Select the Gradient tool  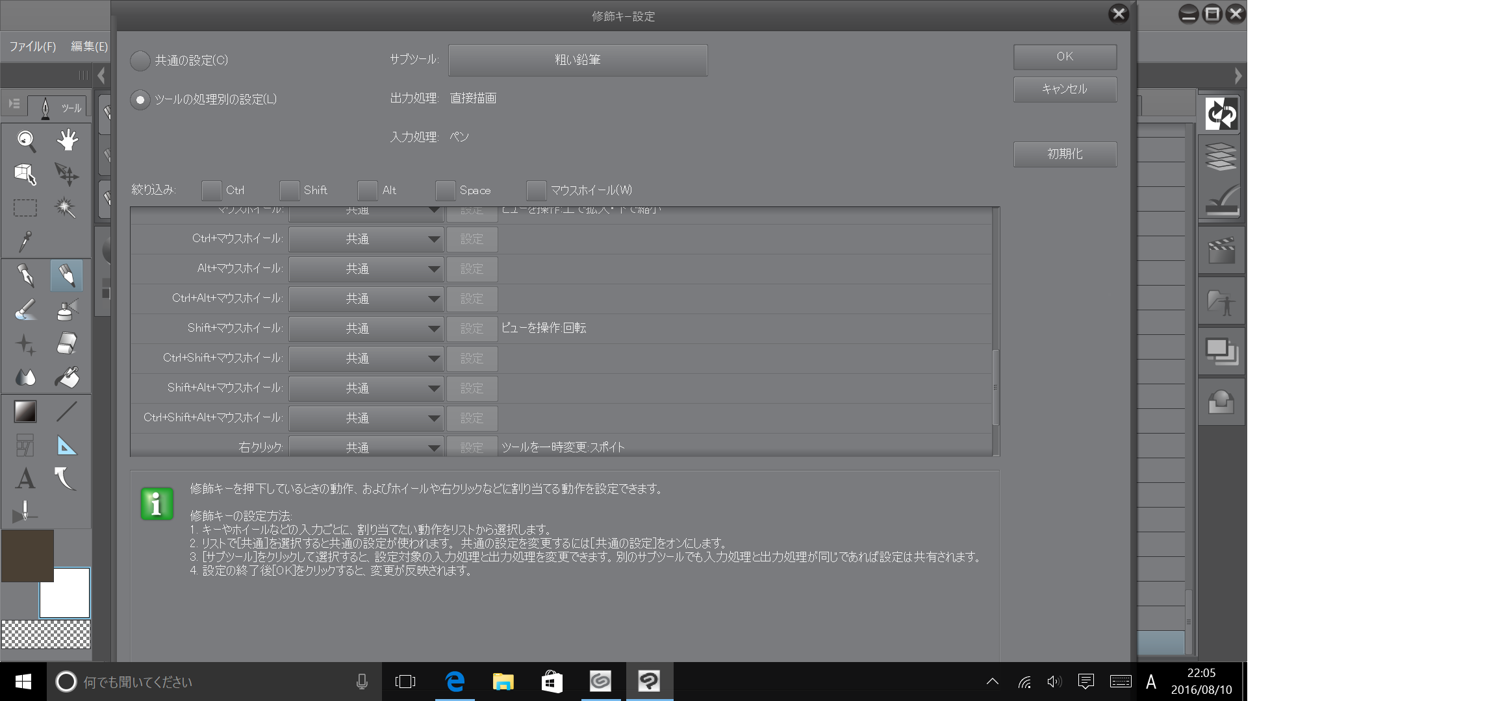tap(25, 412)
